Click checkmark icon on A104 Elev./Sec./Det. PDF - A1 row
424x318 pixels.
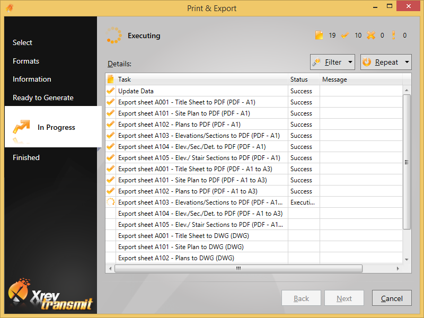tap(110, 147)
